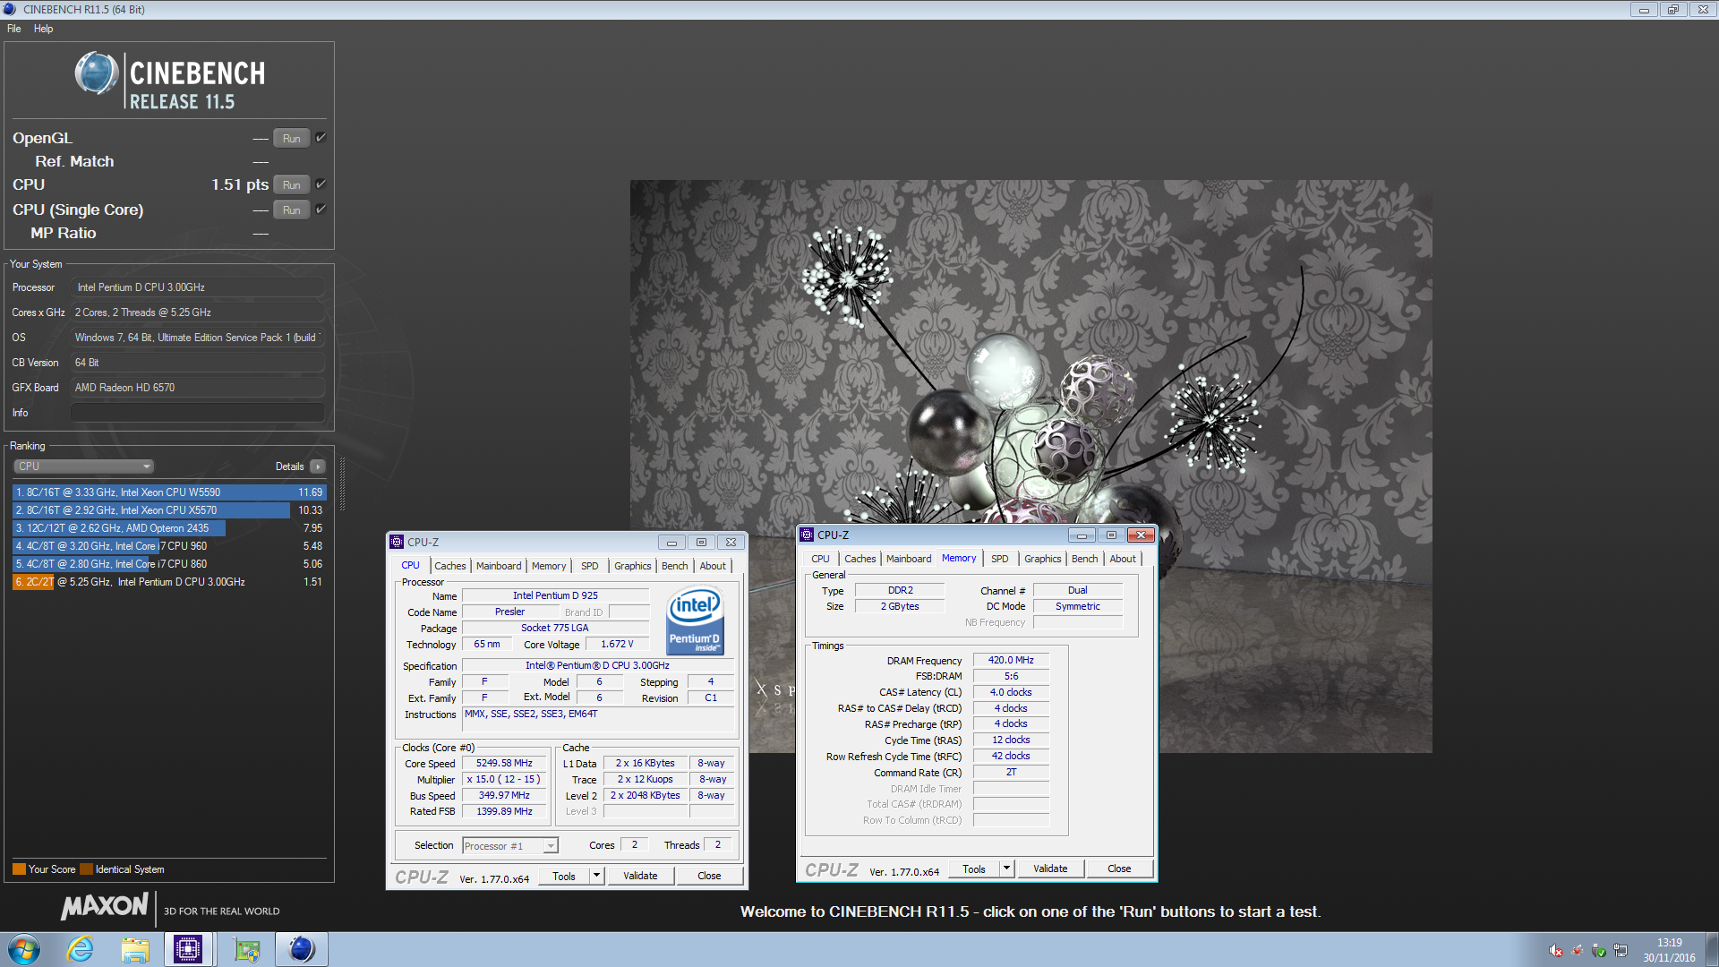Switch to Caches tab in right CPU-Z

click(x=860, y=559)
